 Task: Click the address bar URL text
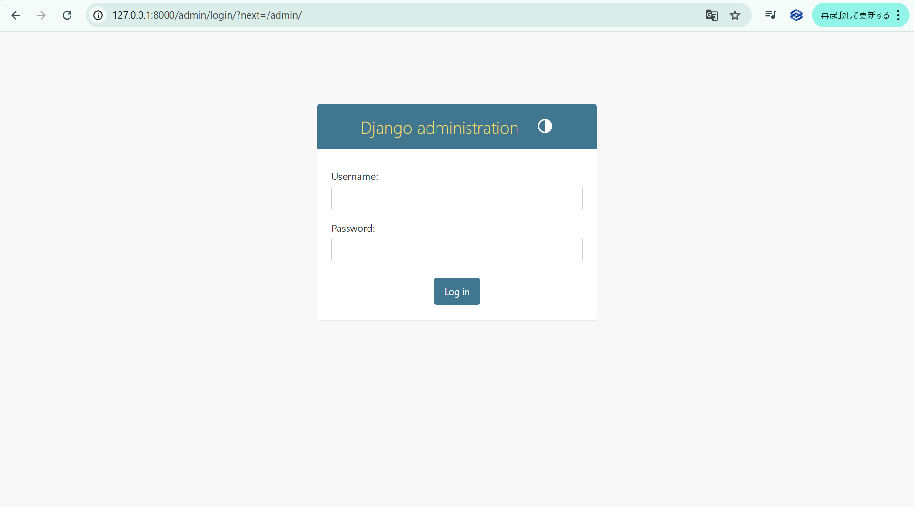pyautogui.click(x=207, y=15)
